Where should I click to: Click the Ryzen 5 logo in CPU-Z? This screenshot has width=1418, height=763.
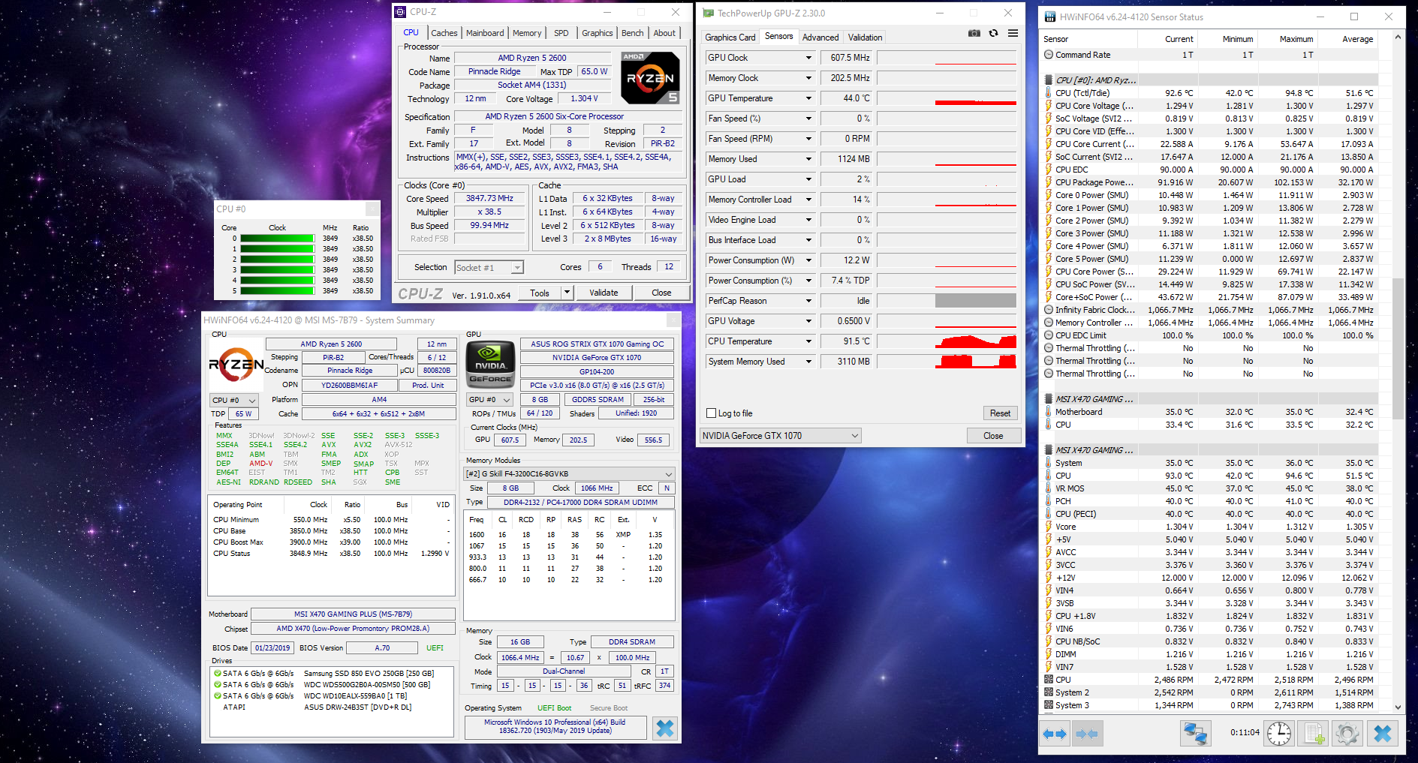click(651, 77)
